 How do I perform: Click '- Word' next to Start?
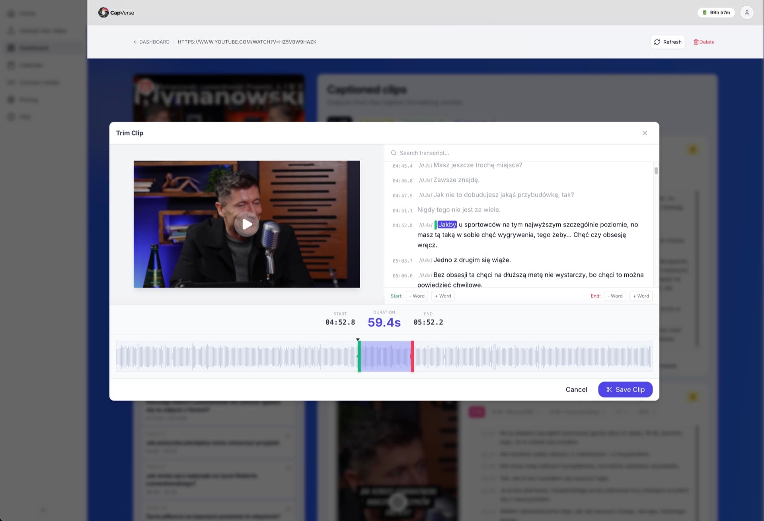(416, 296)
